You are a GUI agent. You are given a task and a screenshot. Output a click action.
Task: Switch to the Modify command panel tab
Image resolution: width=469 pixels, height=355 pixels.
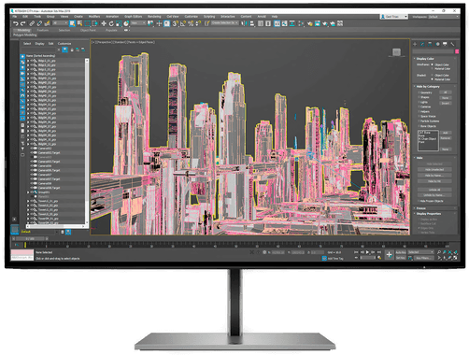(x=422, y=44)
